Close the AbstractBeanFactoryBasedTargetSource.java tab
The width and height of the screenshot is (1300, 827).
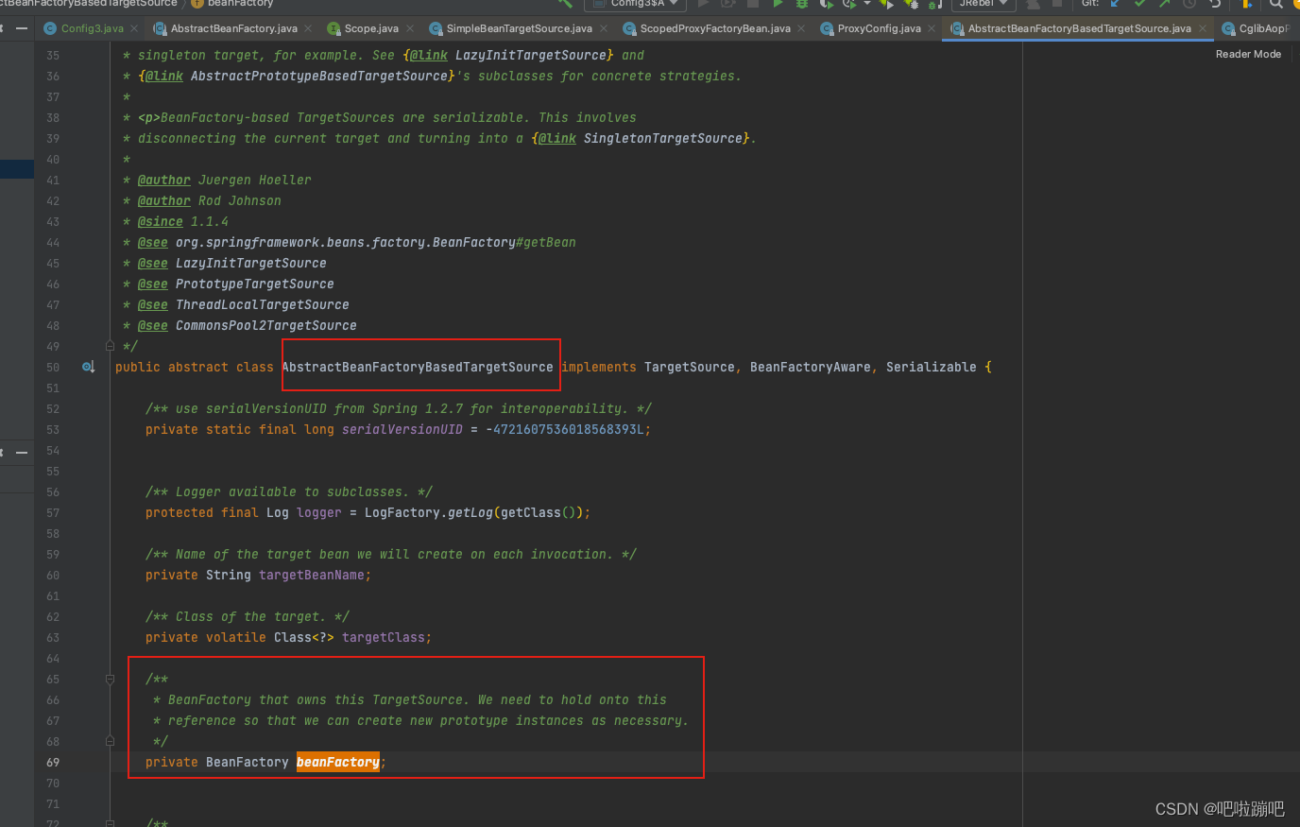1203,28
